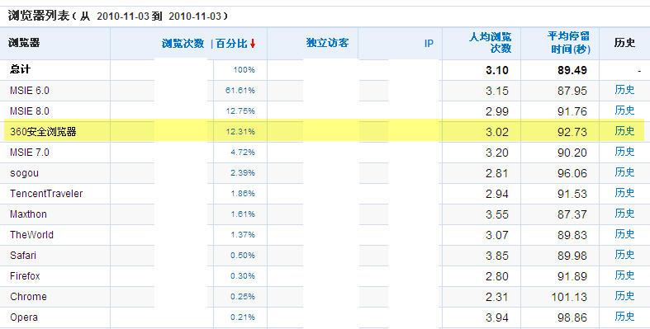Click the 1.37% percentage value
This screenshot has height=329, width=650.
(243, 235)
